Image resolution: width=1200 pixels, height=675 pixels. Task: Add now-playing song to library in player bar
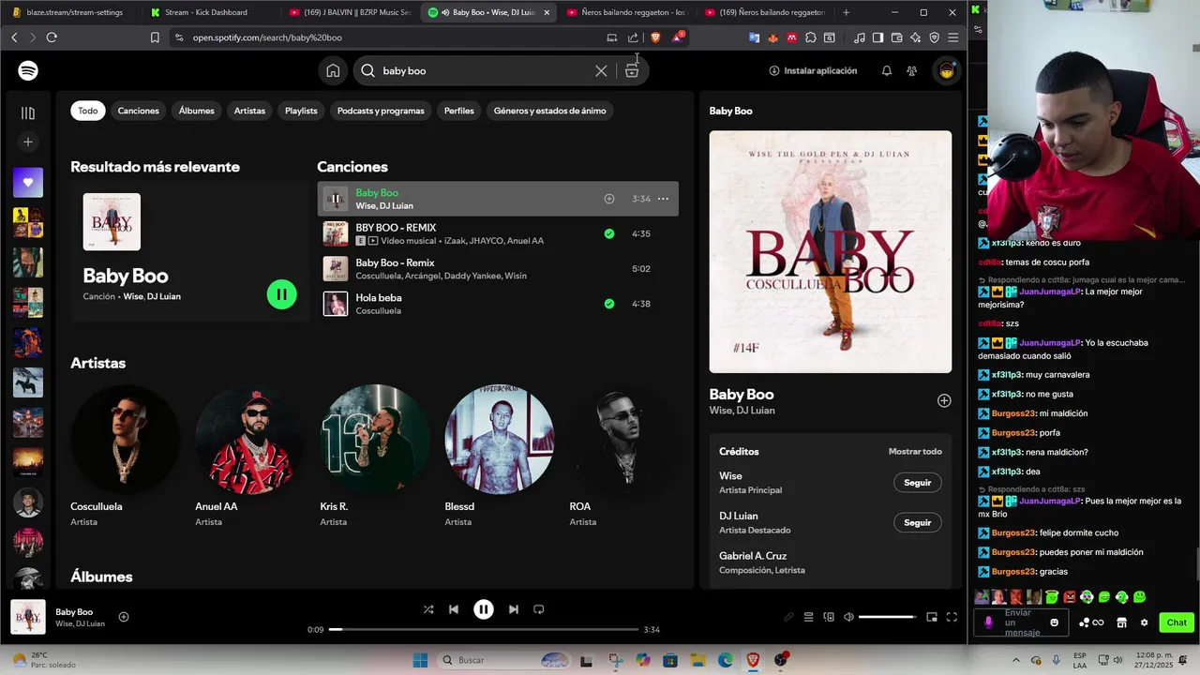[x=123, y=617]
